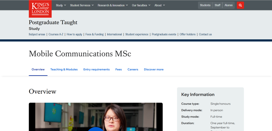Expand the Study dropdown menu
The width and height of the screenshot is (272, 131).
61,5
